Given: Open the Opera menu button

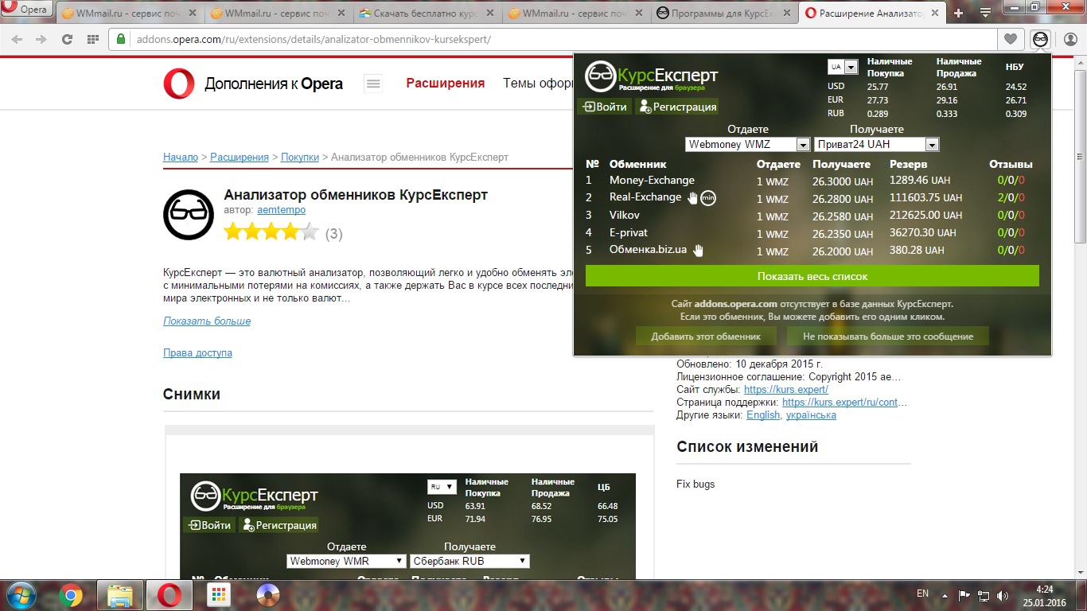Looking at the screenshot, I should tap(27, 10).
